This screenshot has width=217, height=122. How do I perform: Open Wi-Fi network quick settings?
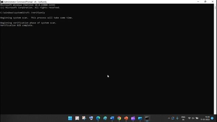pyautogui.click(x=189, y=118)
